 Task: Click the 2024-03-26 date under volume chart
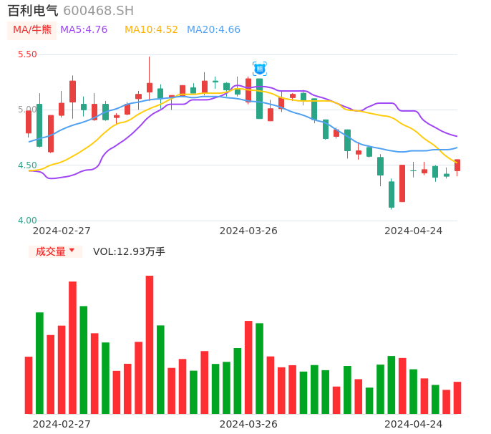(248, 423)
